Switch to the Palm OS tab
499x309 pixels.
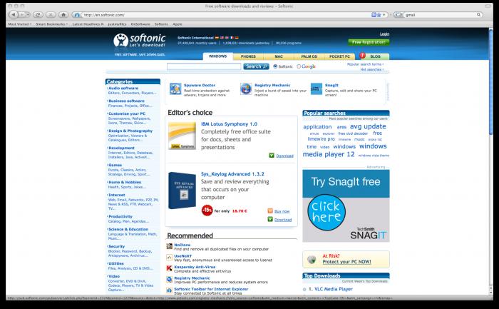(309, 56)
